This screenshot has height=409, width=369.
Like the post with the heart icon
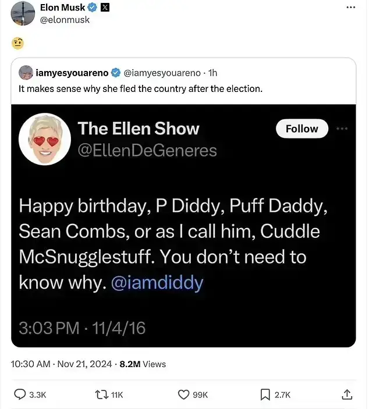183,394
